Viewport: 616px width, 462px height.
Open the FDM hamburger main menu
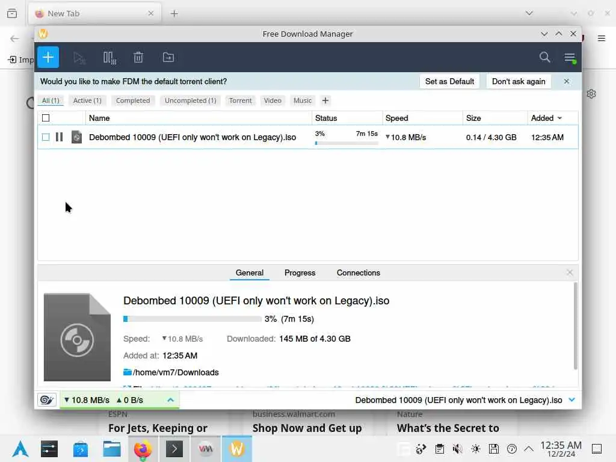point(570,58)
